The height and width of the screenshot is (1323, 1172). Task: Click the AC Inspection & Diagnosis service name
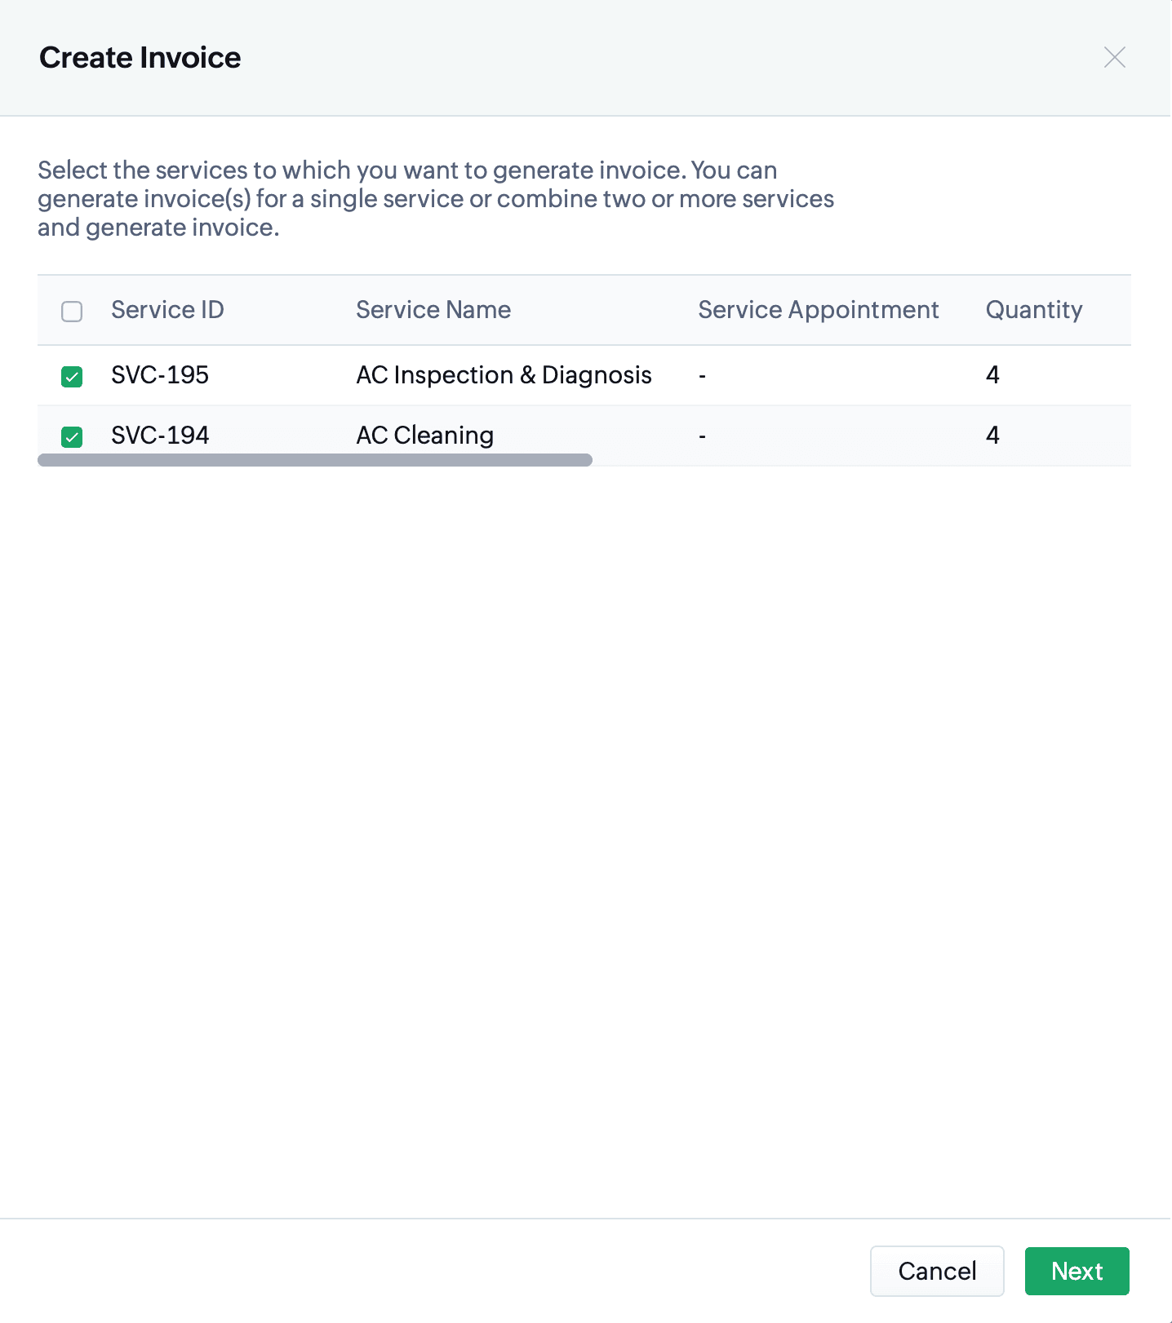(x=504, y=375)
